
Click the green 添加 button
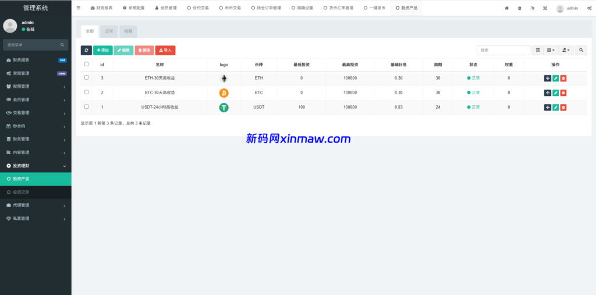102,50
